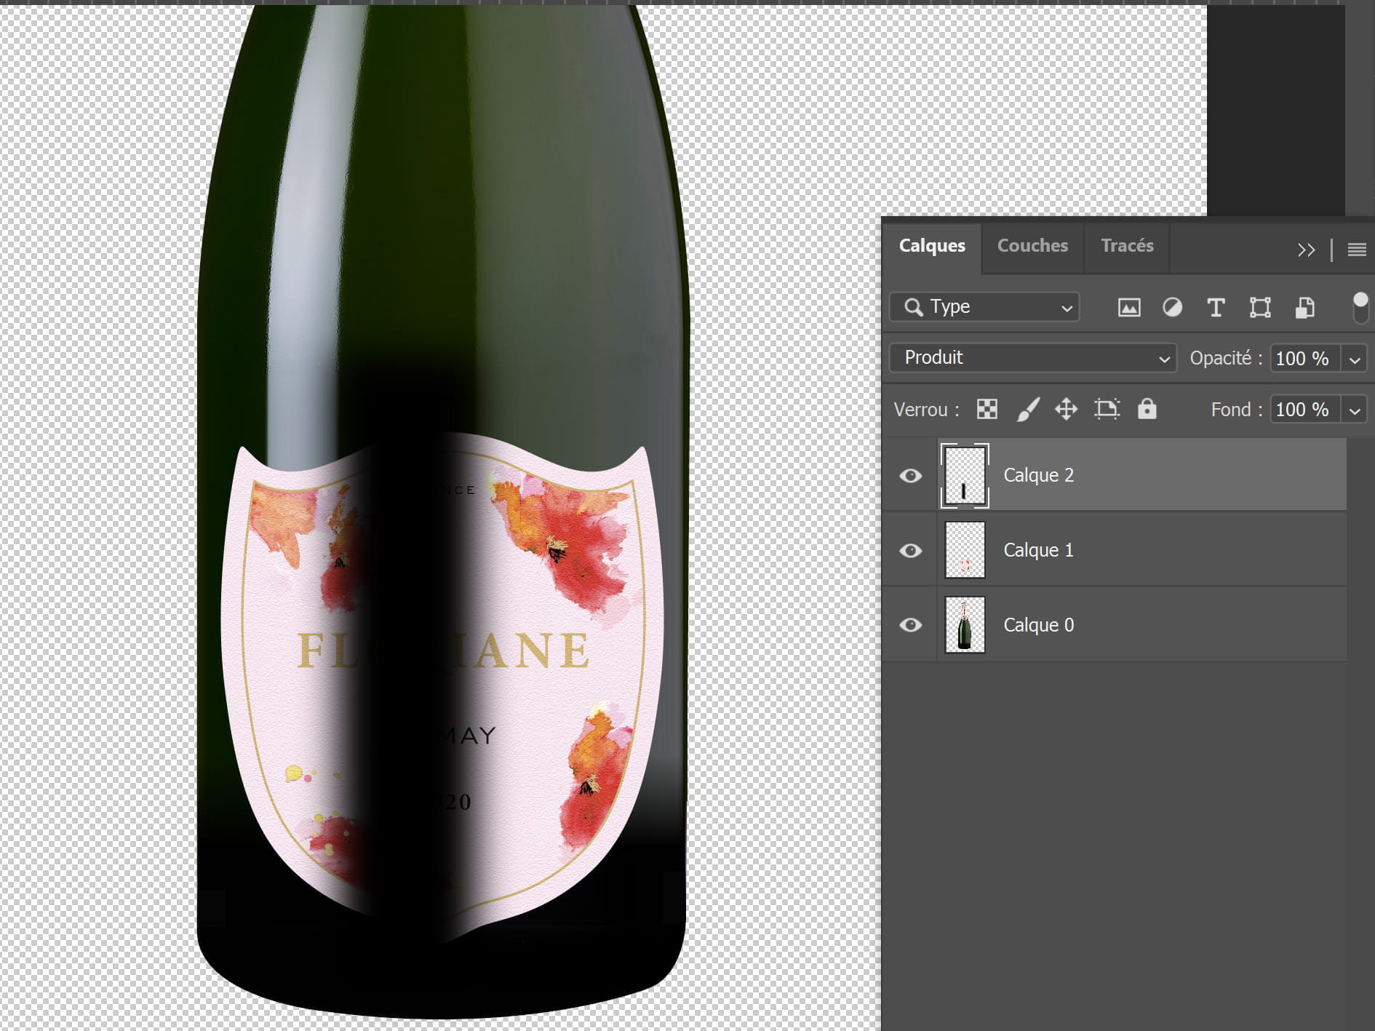
Task: Filter layers by smart object type
Action: [x=1304, y=308]
